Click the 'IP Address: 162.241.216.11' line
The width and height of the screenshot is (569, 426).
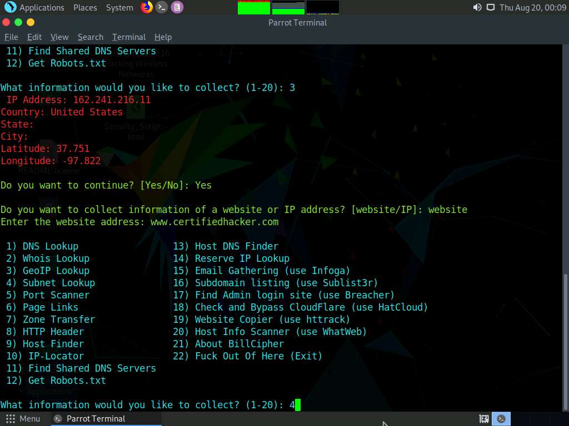(78, 100)
